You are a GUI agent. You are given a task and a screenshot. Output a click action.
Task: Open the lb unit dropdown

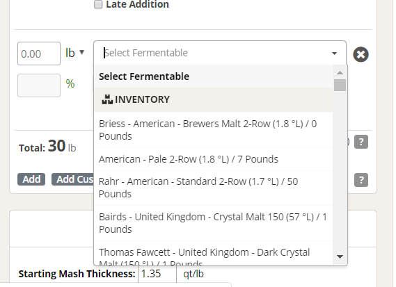click(x=74, y=53)
